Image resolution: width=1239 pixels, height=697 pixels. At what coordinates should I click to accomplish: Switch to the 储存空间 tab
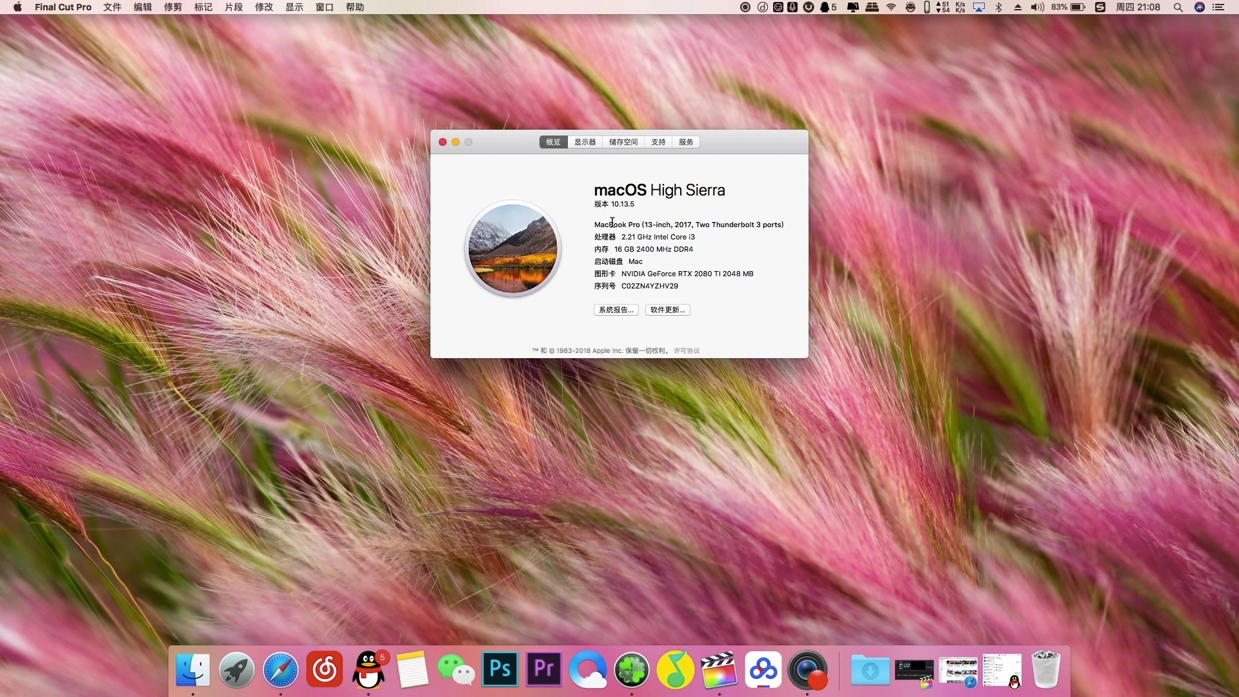pyautogui.click(x=623, y=142)
